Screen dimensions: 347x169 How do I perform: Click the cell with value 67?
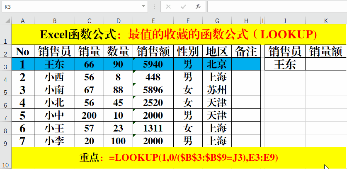click(90, 89)
